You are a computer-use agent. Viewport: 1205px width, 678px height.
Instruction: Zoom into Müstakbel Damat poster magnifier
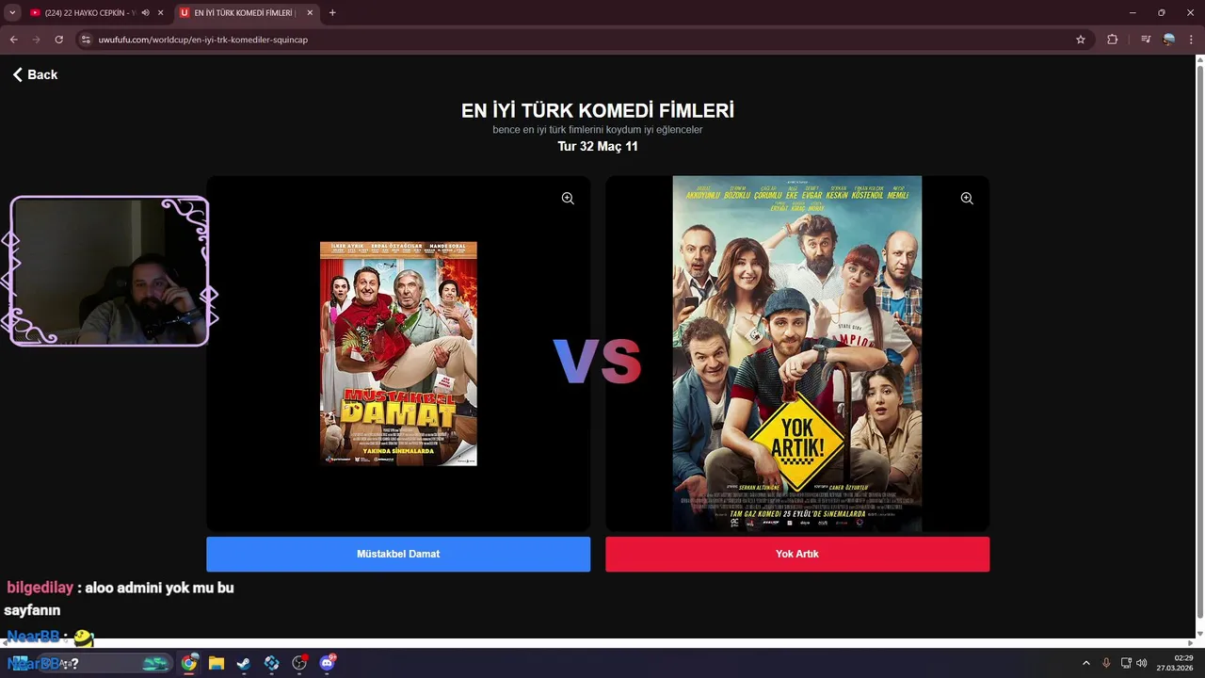coord(568,199)
